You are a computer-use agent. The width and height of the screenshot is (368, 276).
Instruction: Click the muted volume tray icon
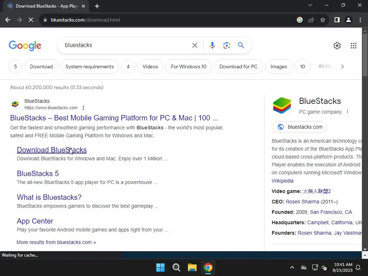pos(324,267)
